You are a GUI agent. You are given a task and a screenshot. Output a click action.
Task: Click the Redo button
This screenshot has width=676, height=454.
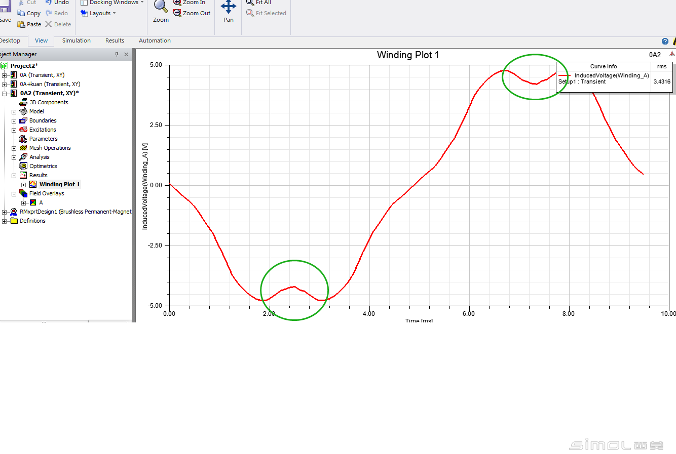[57, 13]
